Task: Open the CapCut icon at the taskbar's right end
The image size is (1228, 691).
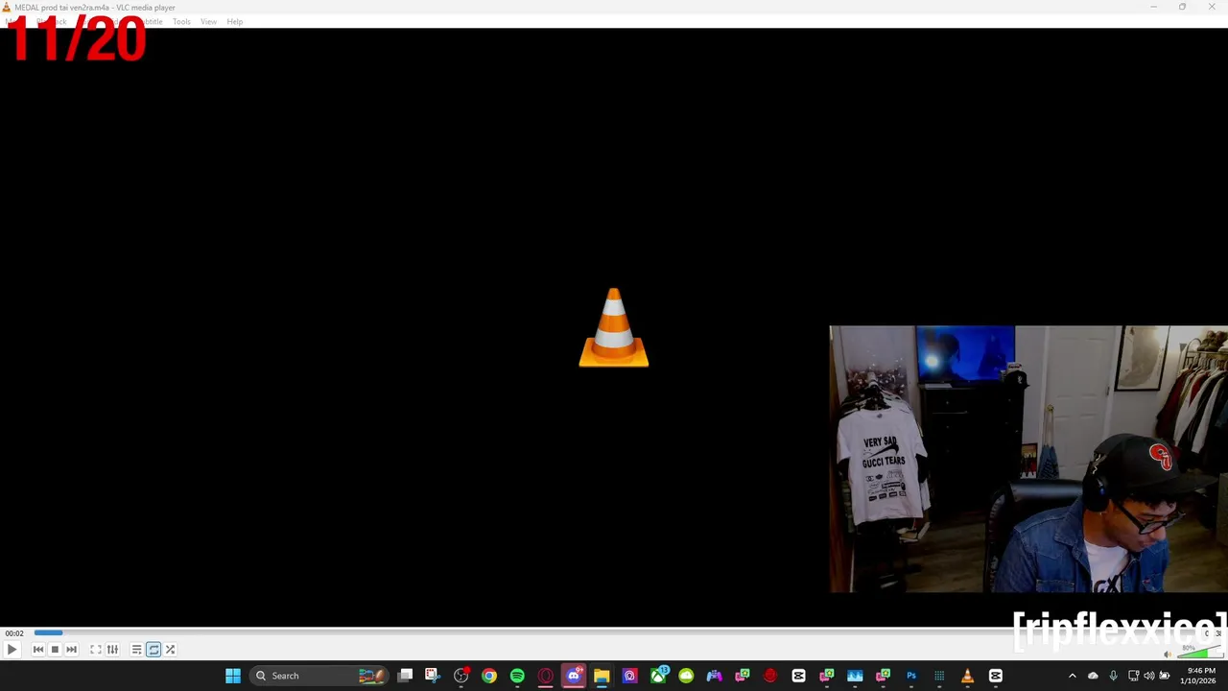Action: (996, 676)
